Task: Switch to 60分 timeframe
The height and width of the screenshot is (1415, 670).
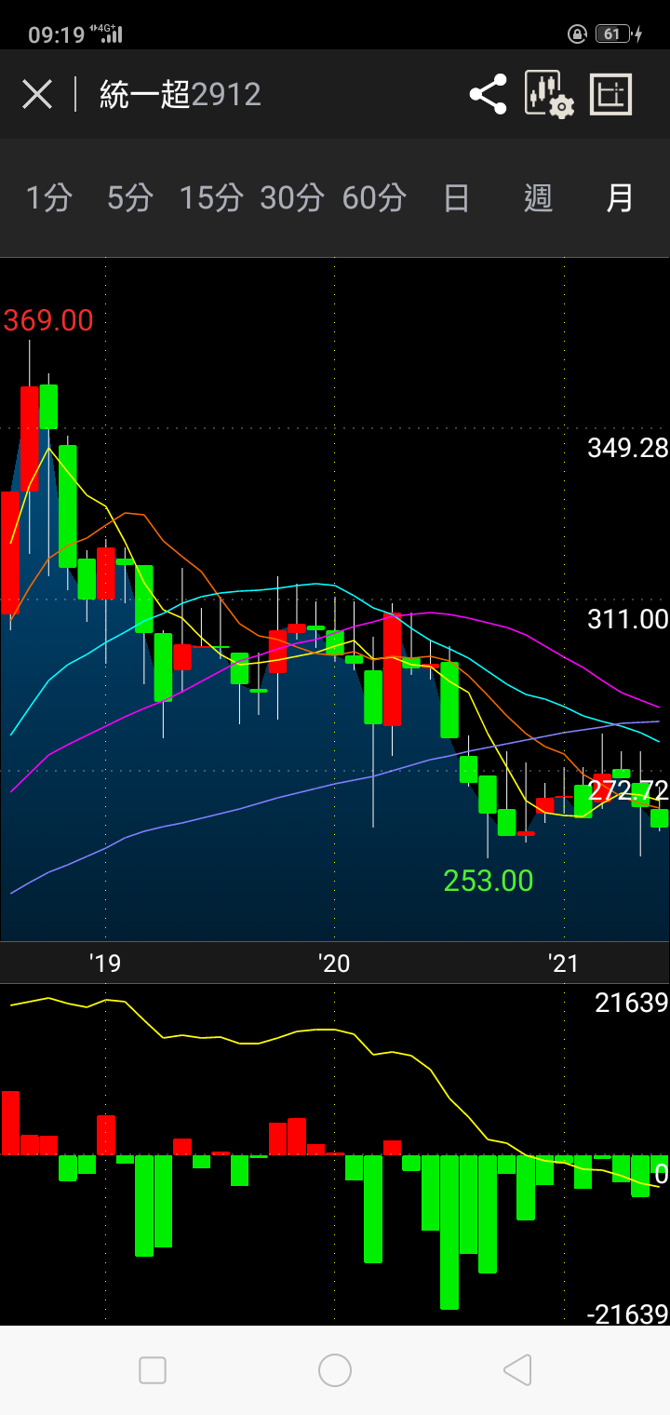Action: point(374,198)
